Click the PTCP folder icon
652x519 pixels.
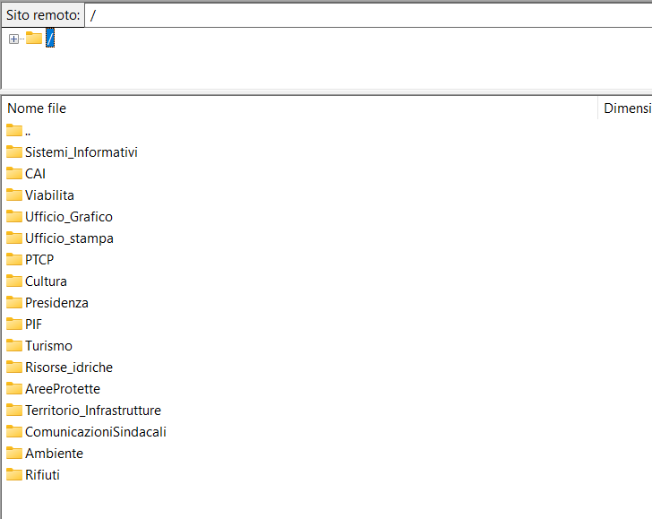(14, 259)
